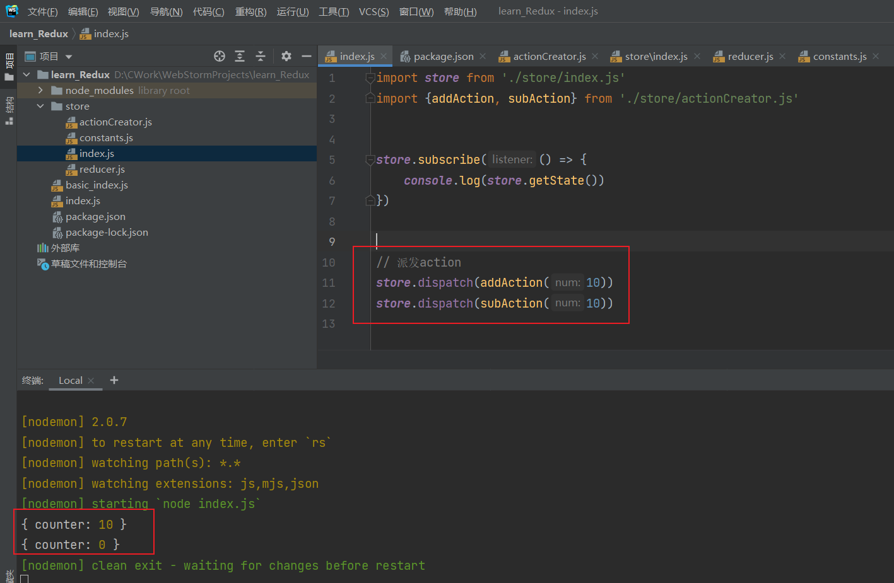Open the 帮助(H) menu
This screenshot has width=894, height=583.
coord(460,11)
